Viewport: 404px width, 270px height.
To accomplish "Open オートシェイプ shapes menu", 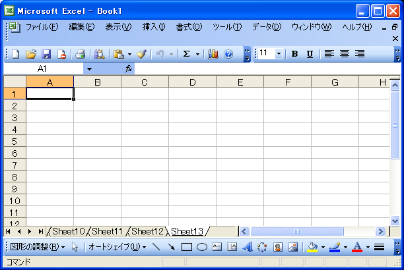I will (x=118, y=247).
